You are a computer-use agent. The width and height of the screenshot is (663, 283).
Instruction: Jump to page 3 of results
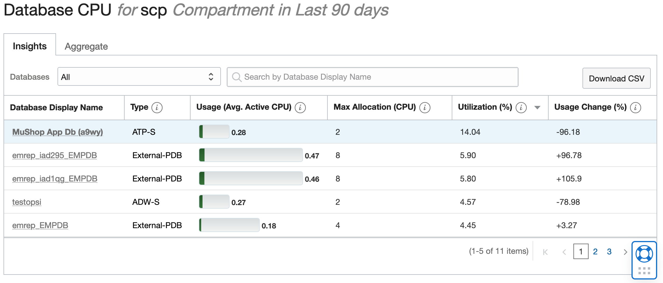click(609, 251)
